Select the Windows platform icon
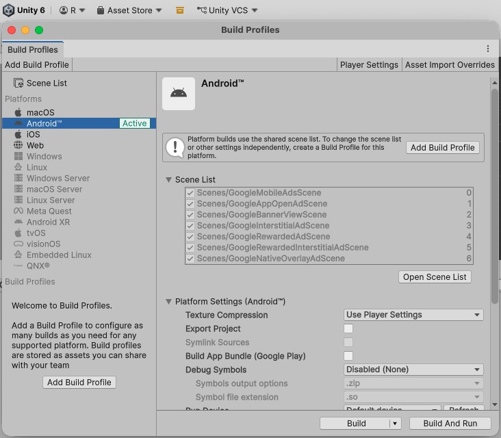This screenshot has width=501, height=438. (18, 156)
